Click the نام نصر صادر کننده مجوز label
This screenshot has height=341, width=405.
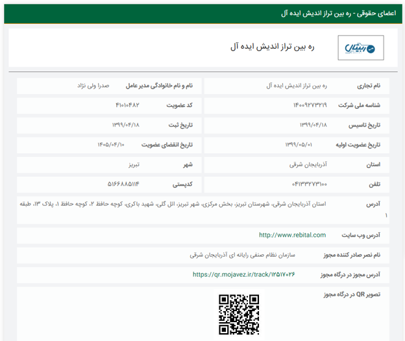tap(352, 255)
